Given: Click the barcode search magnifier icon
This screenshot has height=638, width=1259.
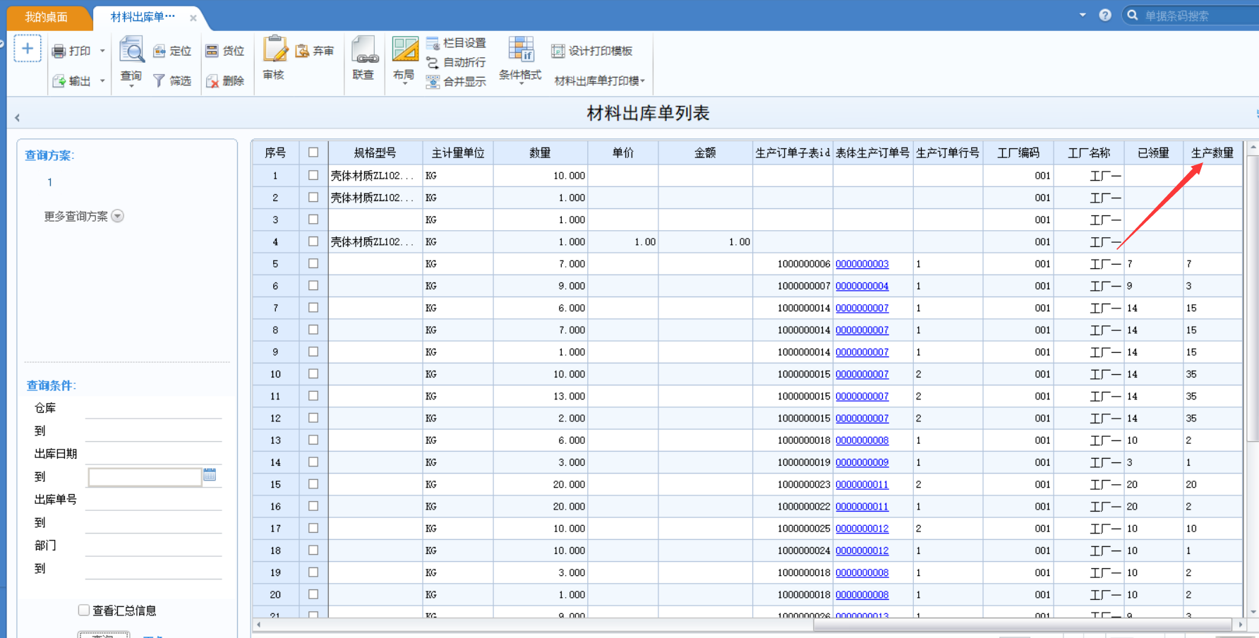Looking at the screenshot, I should pyautogui.click(x=1133, y=15).
